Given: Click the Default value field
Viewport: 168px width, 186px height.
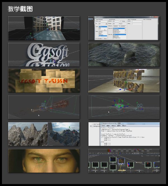Looking at the screenshot, I should click(x=116, y=21).
